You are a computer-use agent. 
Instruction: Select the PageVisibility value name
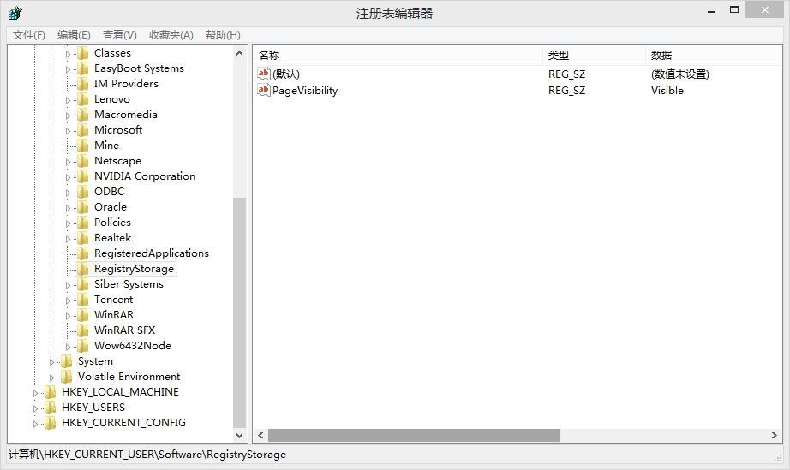pos(305,91)
